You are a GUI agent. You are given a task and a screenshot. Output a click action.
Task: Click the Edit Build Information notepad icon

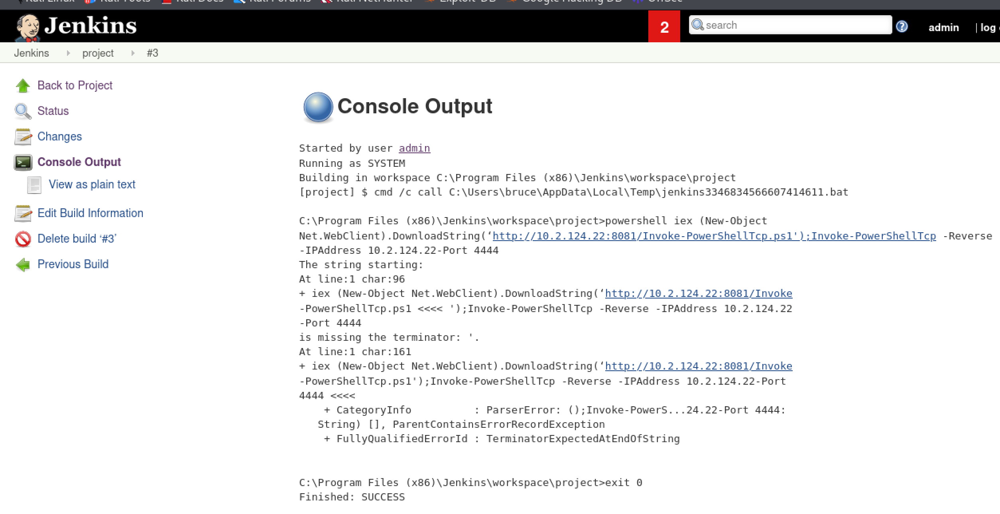click(x=23, y=214)
